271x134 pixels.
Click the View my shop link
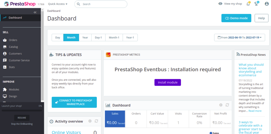233,4
